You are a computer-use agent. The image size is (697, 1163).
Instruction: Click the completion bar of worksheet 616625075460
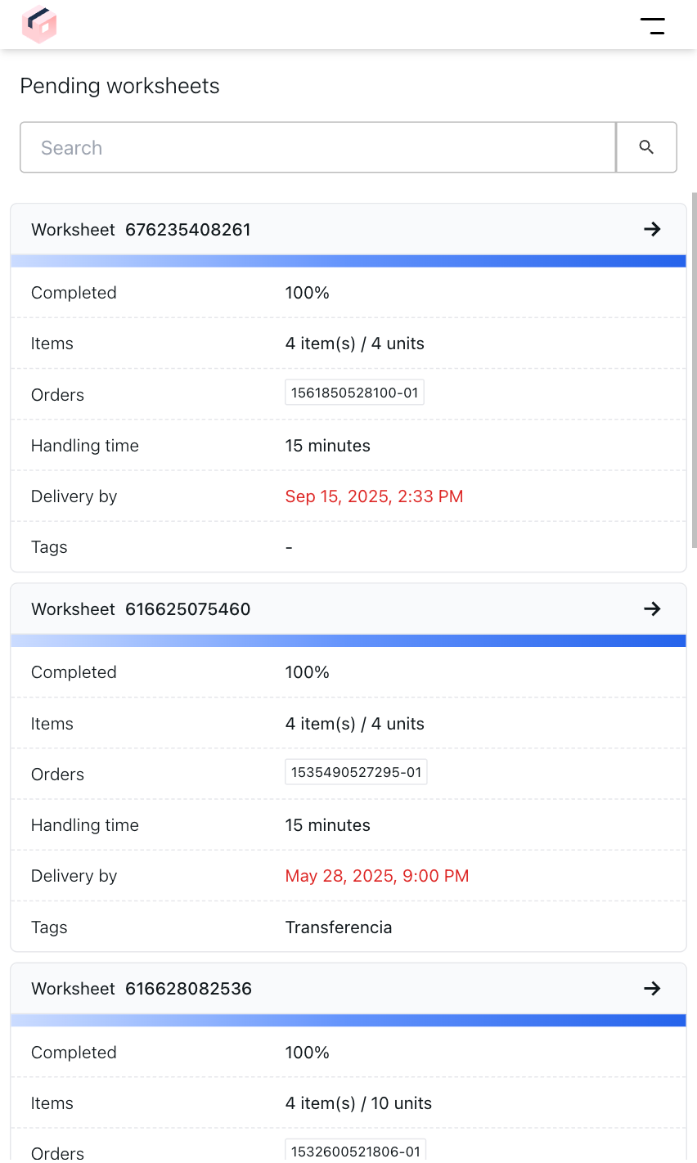click(348, 640)
